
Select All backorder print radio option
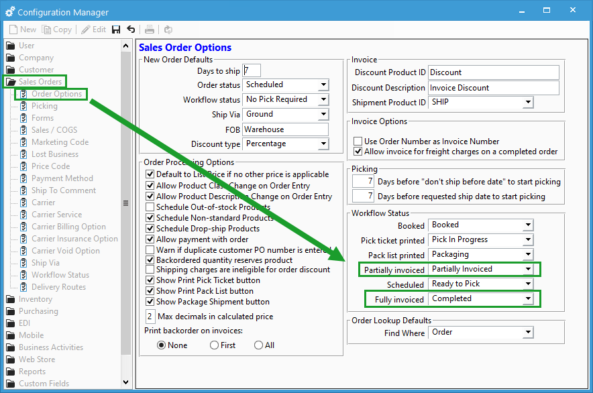tap(259, 345)
